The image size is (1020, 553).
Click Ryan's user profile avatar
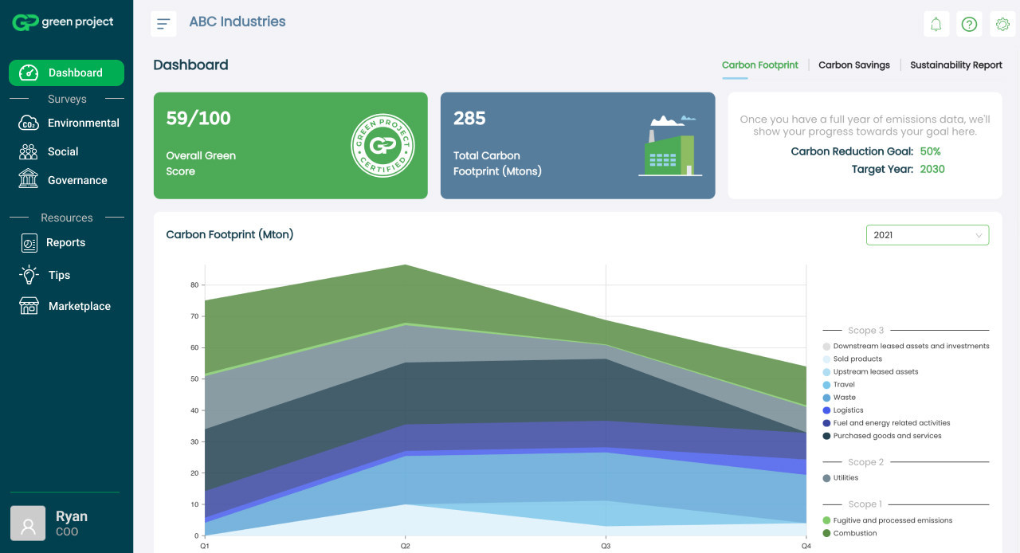(x=28, y=524)
